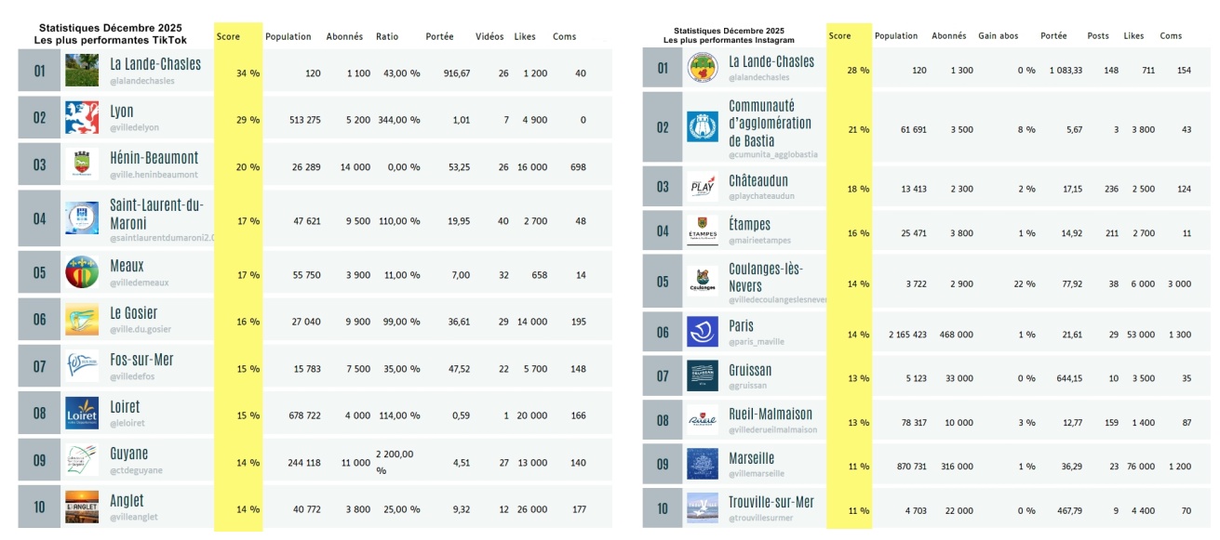Click the Hénin-Beaumont logo in TikTok ranking
Screen dimensions: 1220x540
(x=82, y=165)
